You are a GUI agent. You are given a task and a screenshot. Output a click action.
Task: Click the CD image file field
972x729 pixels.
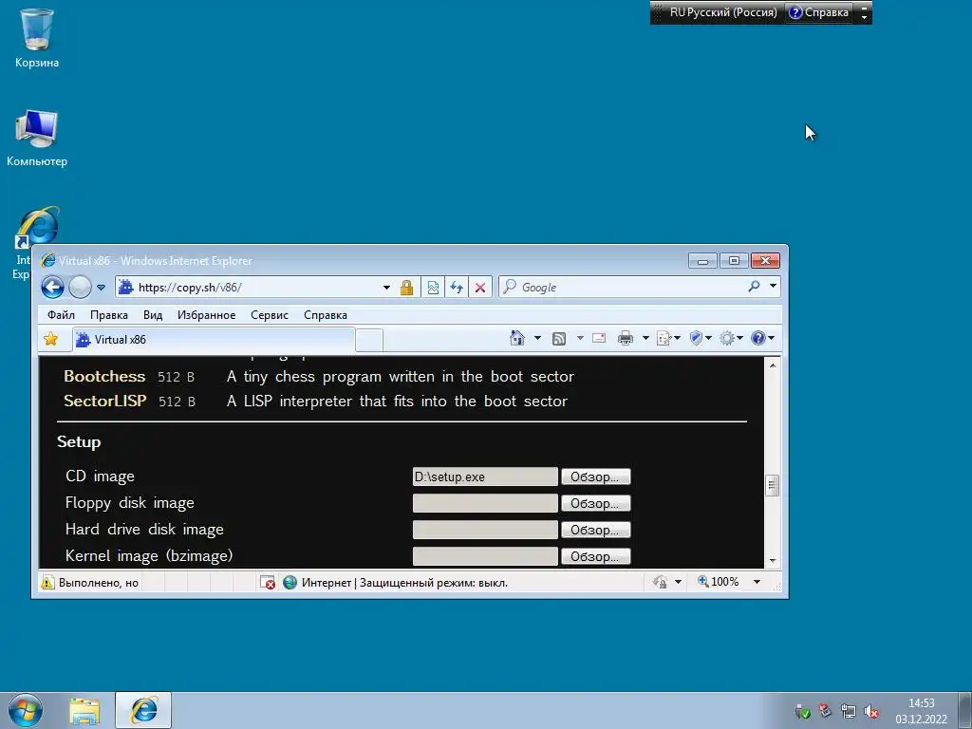coord(485,477)
